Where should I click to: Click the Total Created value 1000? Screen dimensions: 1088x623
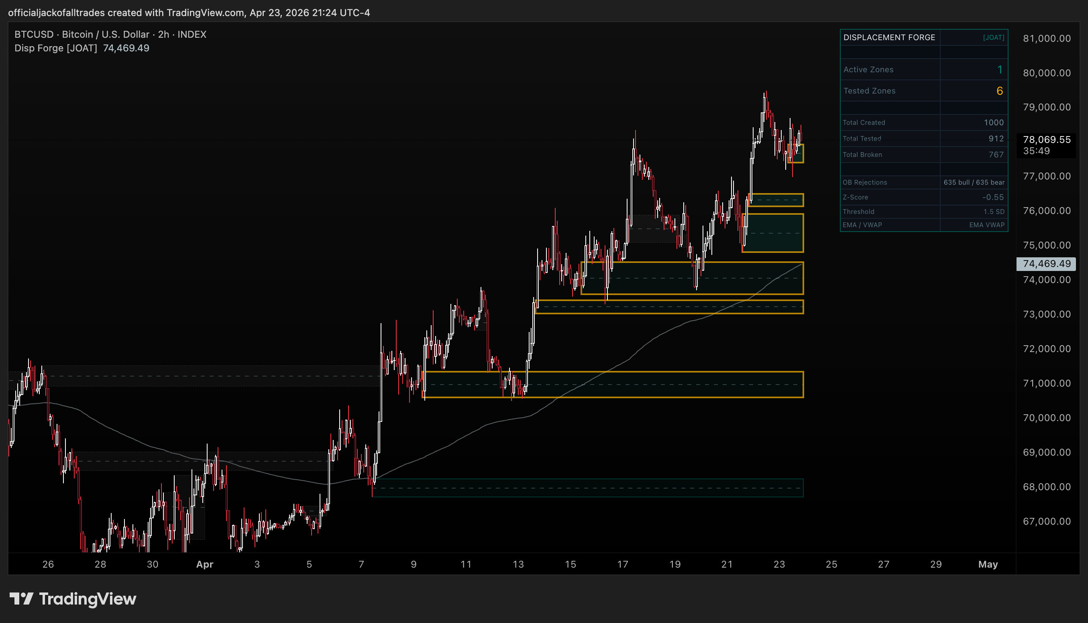(x=993, y=122)
